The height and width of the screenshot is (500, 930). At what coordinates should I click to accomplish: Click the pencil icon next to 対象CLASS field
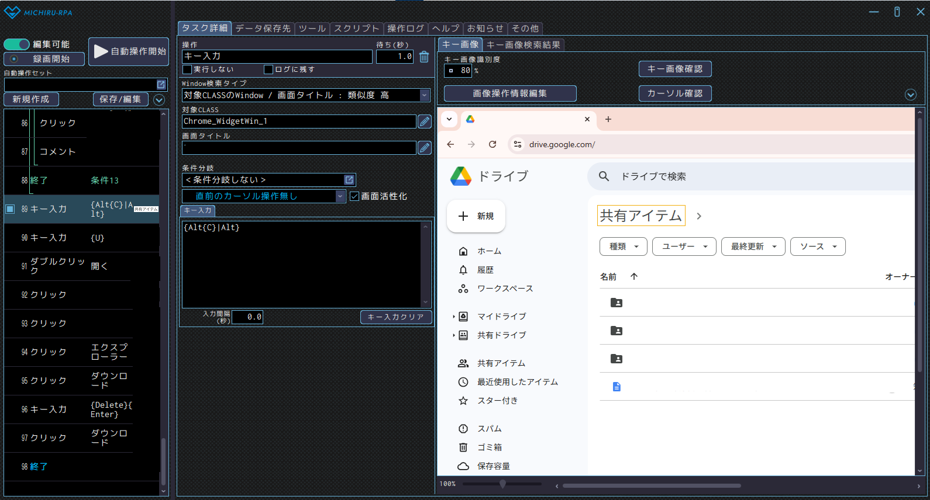(x=425, y=121)
